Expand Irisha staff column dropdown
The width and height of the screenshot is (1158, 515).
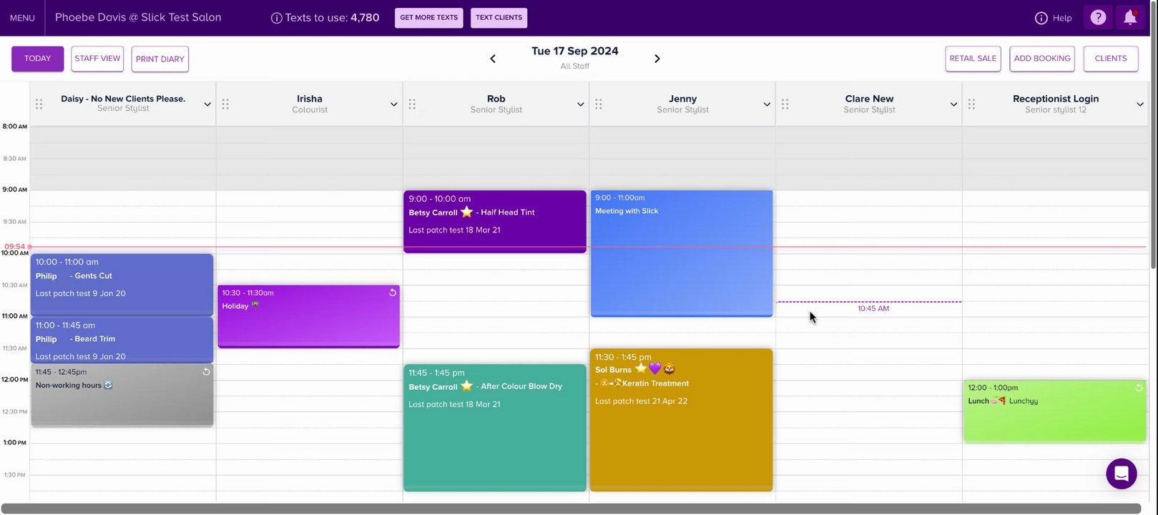393,104
